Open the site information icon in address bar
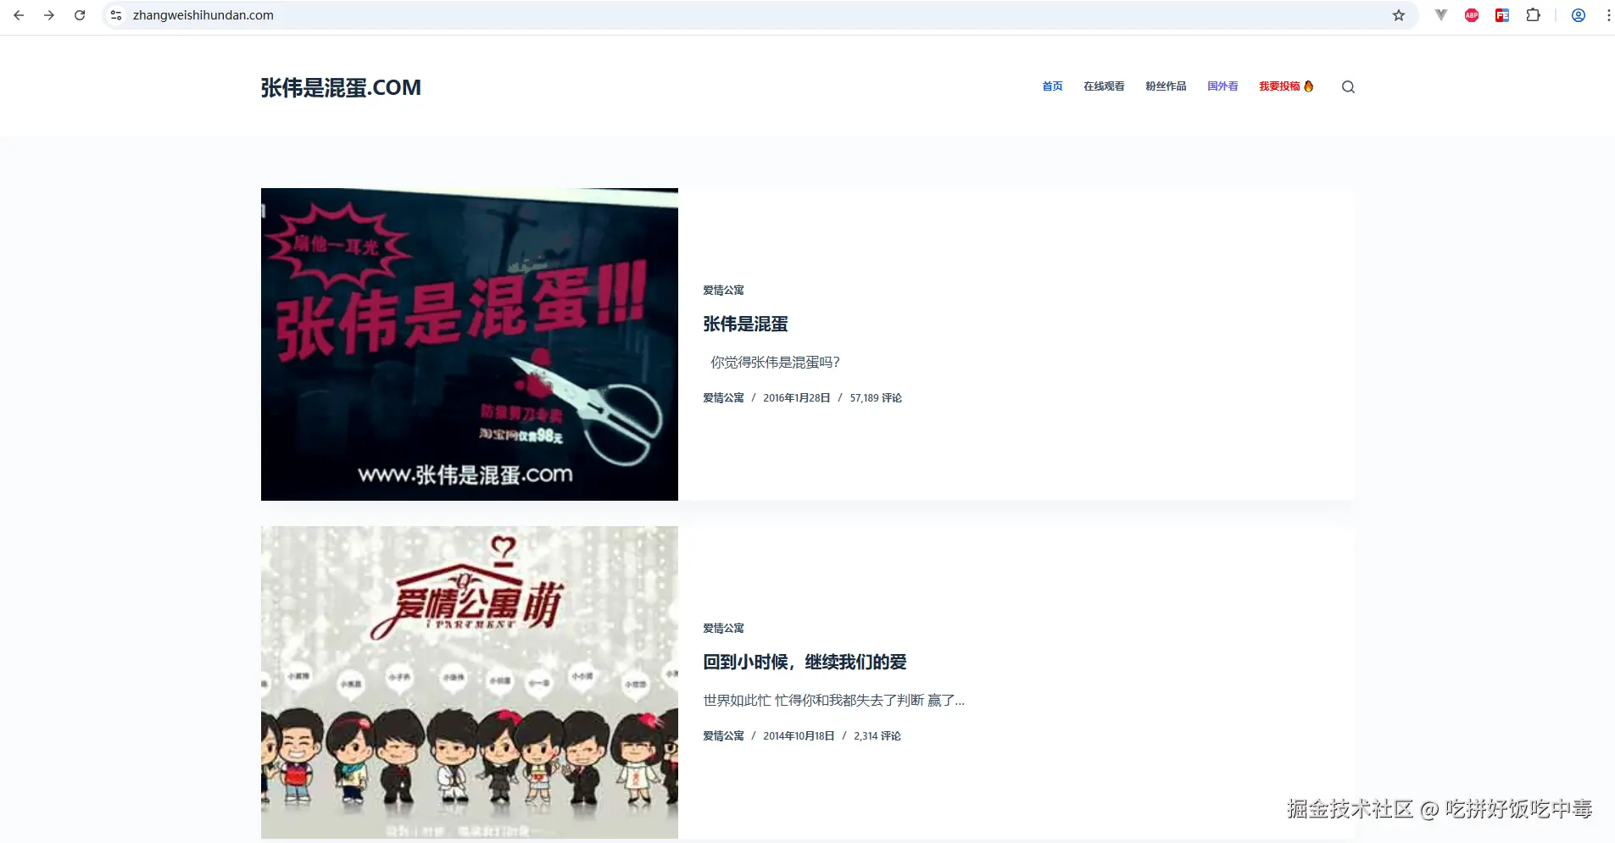Image resolution: width=1615 pixels, height=843 pixels. 115,14
